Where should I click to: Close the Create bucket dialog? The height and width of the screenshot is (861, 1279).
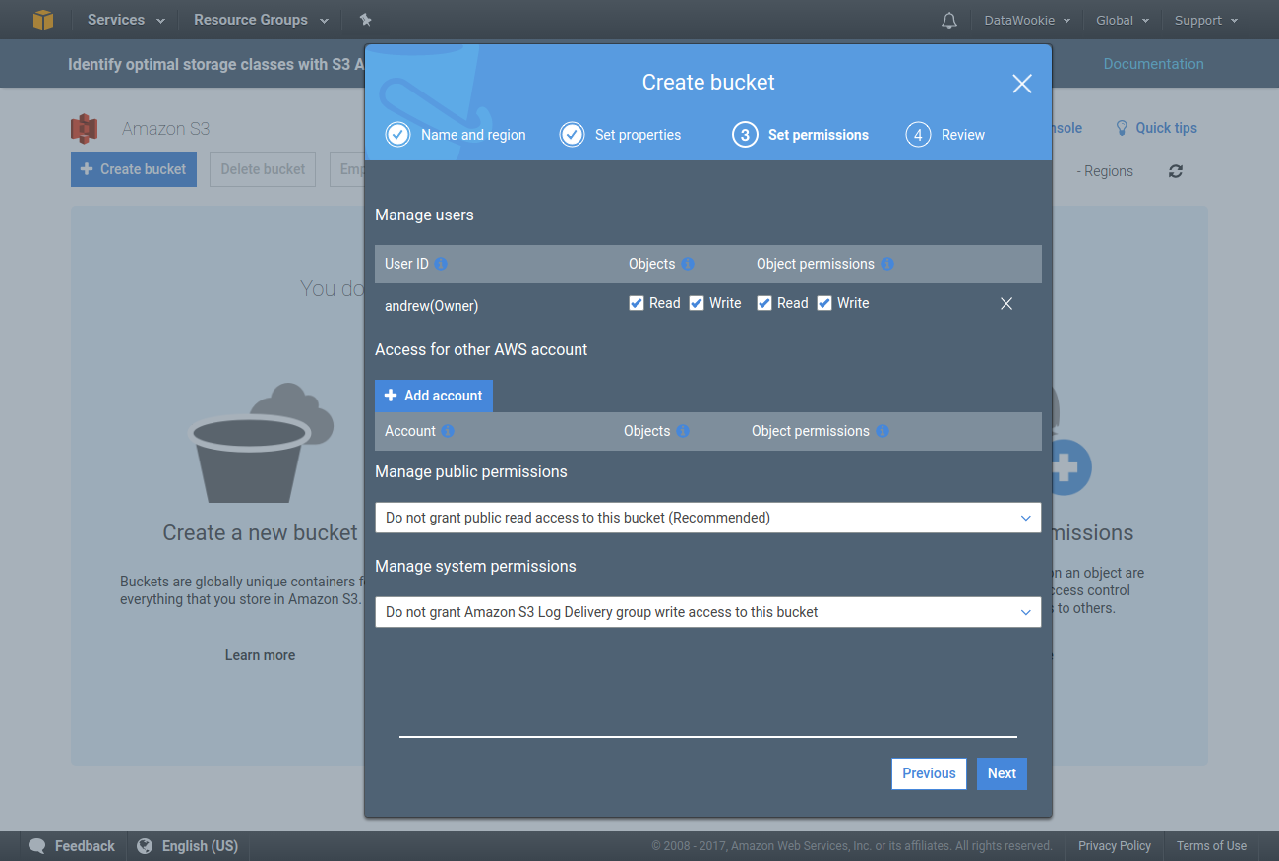pos(1021,84)
